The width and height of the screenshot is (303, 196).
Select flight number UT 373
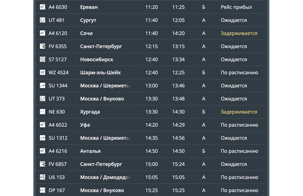(x=57, y=99)
